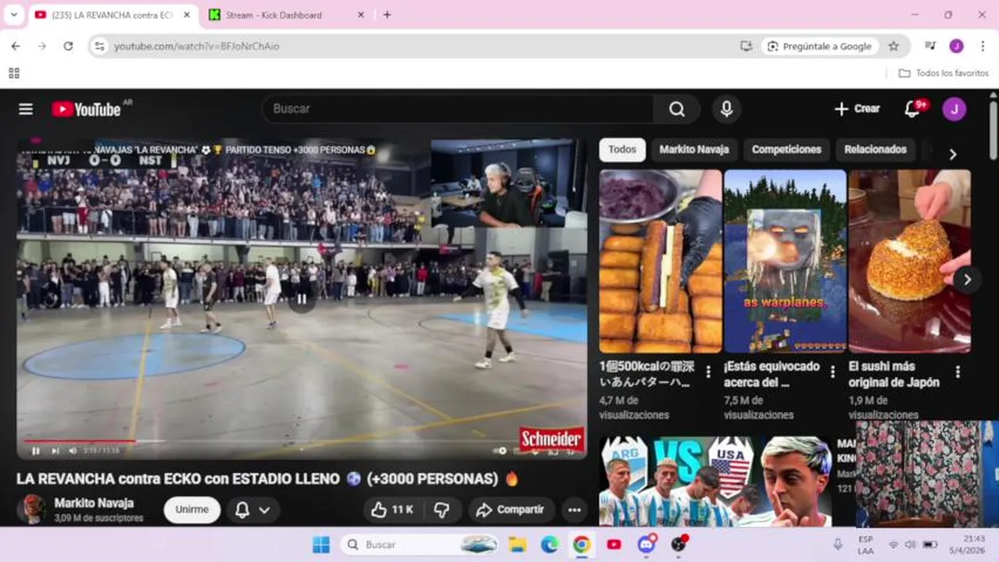This screenshot has height=562, width=999.
Task: Pause the video playback
Action: coord(35,450)
